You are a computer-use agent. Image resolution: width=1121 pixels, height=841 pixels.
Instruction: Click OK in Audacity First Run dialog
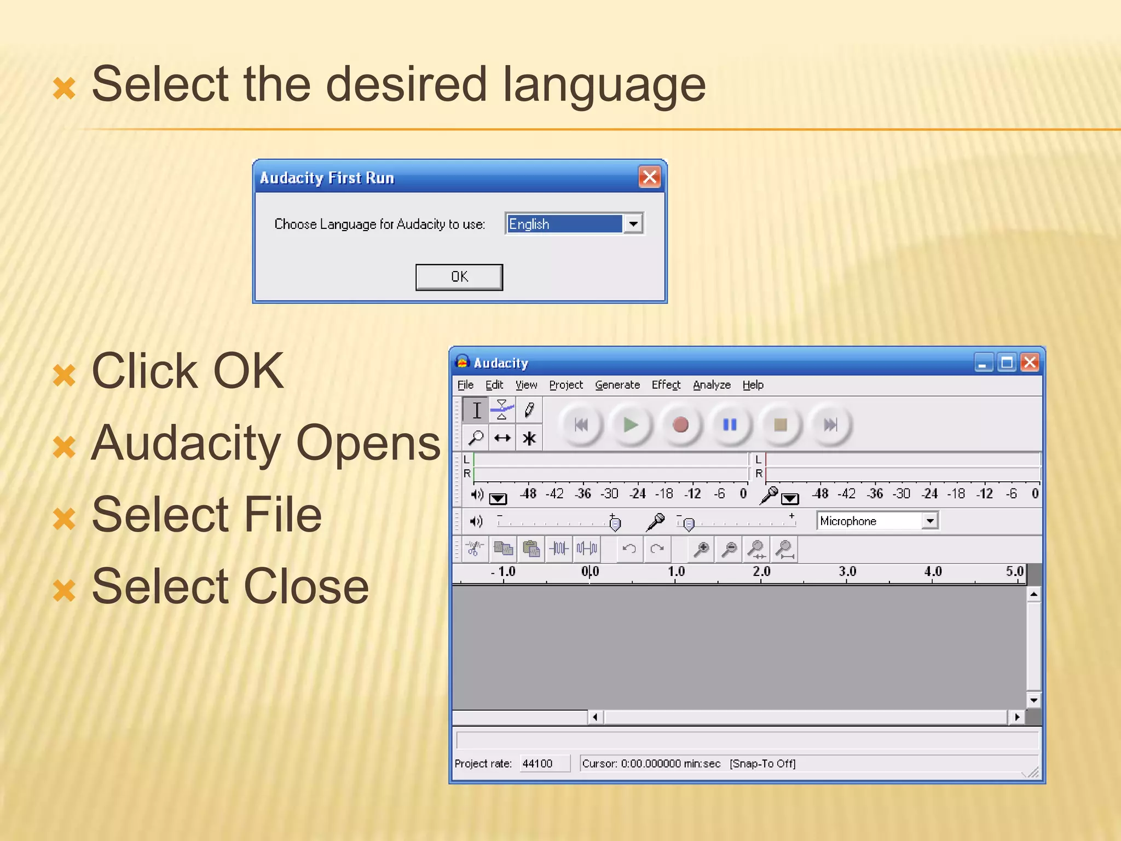(459, 277)
